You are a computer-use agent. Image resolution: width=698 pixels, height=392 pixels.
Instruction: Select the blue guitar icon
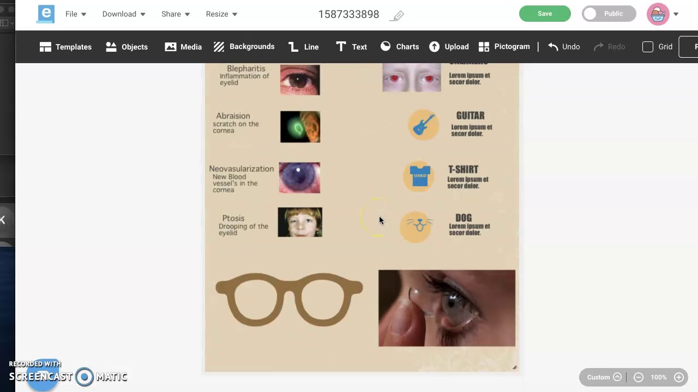coord(423,125)
